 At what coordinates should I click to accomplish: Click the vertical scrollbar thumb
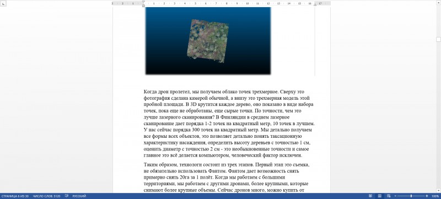(438, 40)
